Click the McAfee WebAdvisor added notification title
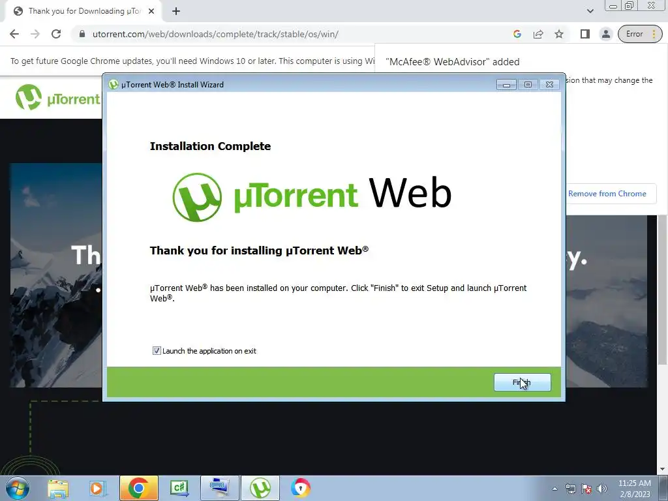The height and width of the screenshot is (501, 668). tap(453, 62)
